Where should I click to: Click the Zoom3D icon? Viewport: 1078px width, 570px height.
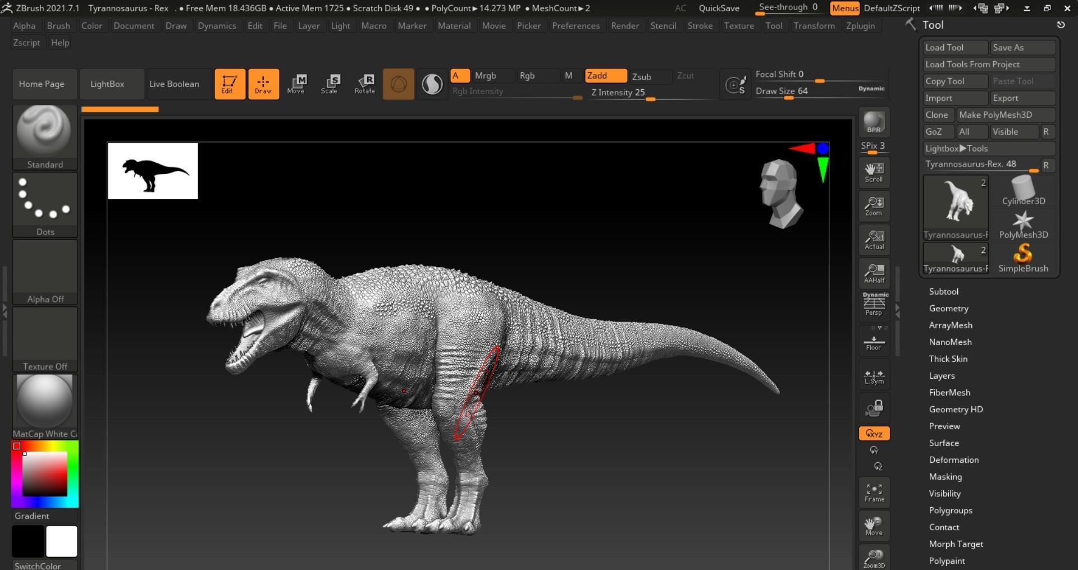[x=874, y=558]
